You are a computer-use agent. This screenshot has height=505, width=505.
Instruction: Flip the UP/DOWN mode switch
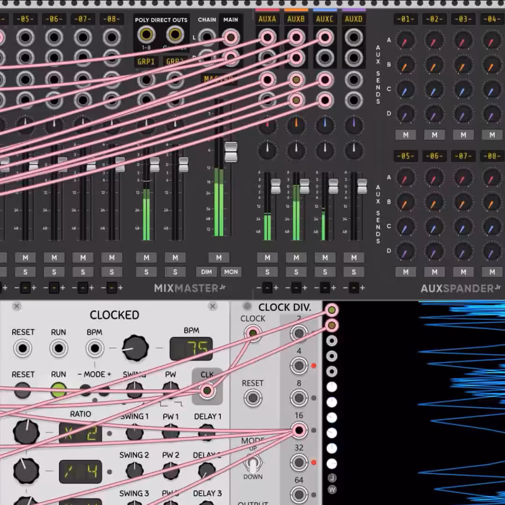pyautogui.click(x=253, y=463)
